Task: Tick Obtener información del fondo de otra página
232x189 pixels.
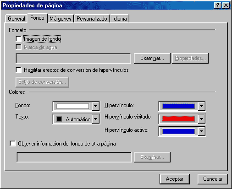Action: tap(12, 144)
